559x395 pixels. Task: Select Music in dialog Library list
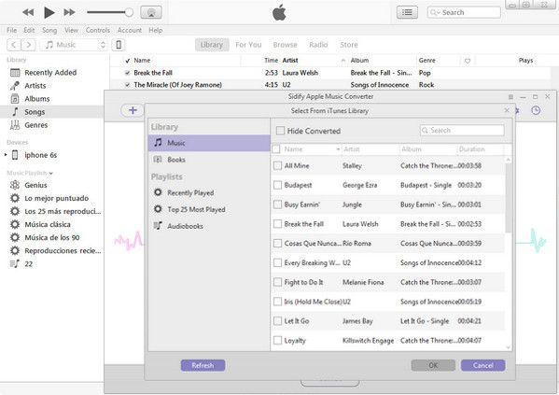pyautogui.click(x=209, y=143)
